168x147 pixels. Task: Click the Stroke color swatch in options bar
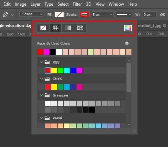click(84, 14)
